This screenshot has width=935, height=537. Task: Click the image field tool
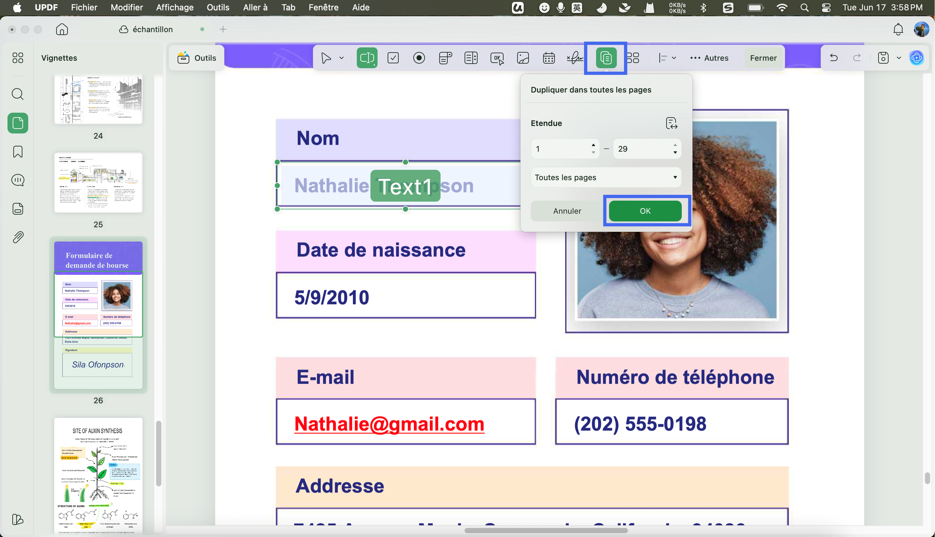(523, 58)
